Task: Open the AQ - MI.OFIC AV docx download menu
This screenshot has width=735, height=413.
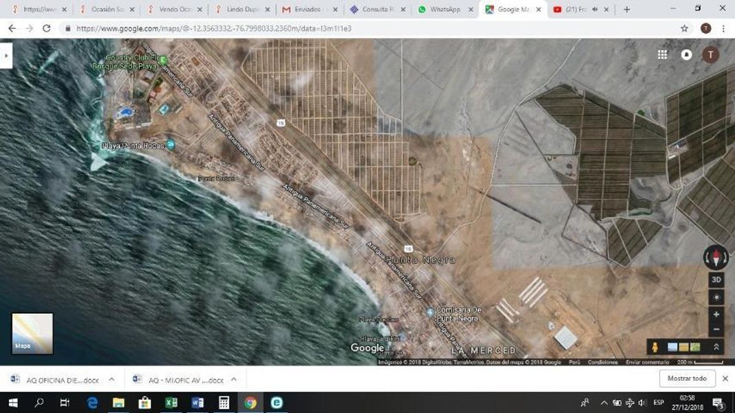Action: (234, 379)
